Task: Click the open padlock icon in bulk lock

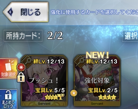Action: tap(8, 95)
